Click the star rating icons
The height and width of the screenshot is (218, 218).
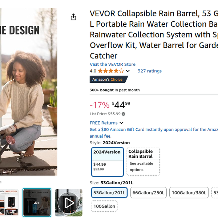[110, 71]
